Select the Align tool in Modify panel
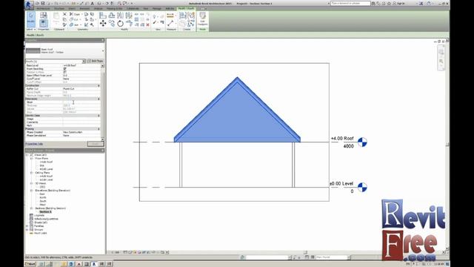The width and height of the screenshot is (474, 267). [103, 15]
